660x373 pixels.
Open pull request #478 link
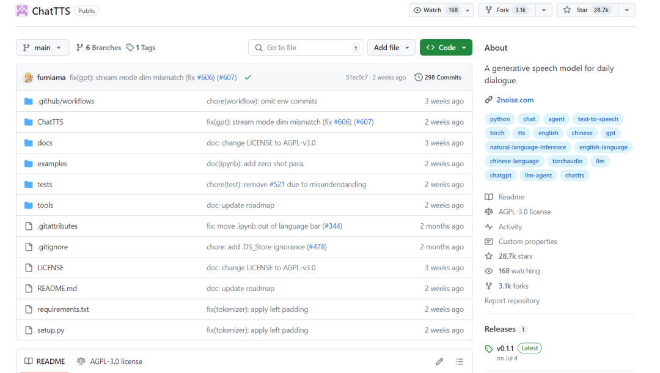pos(317,247)
